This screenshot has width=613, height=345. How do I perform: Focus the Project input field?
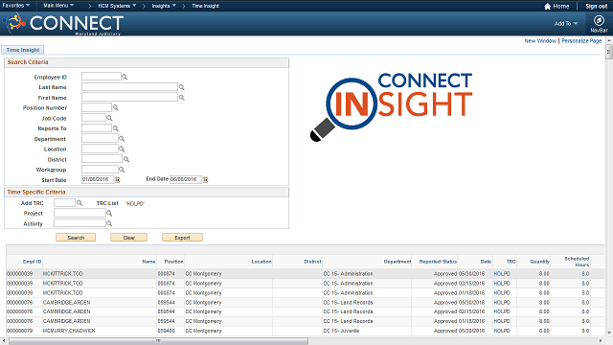pyautogui.click(x=79, y=213)
